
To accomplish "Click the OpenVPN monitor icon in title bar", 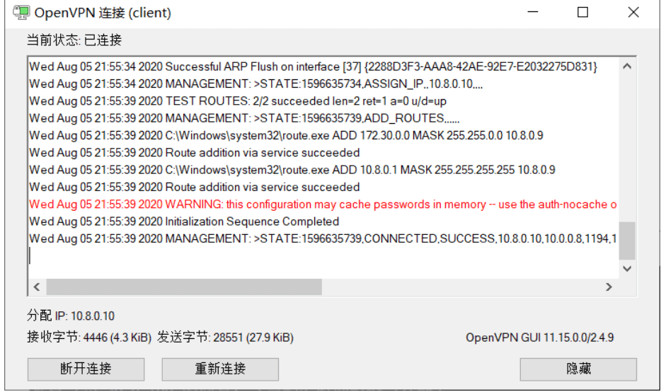I will [21, 12].
